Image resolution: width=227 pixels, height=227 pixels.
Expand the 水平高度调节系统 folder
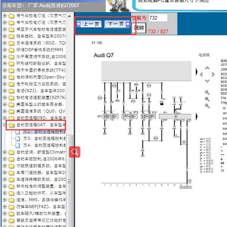point(5,56)
